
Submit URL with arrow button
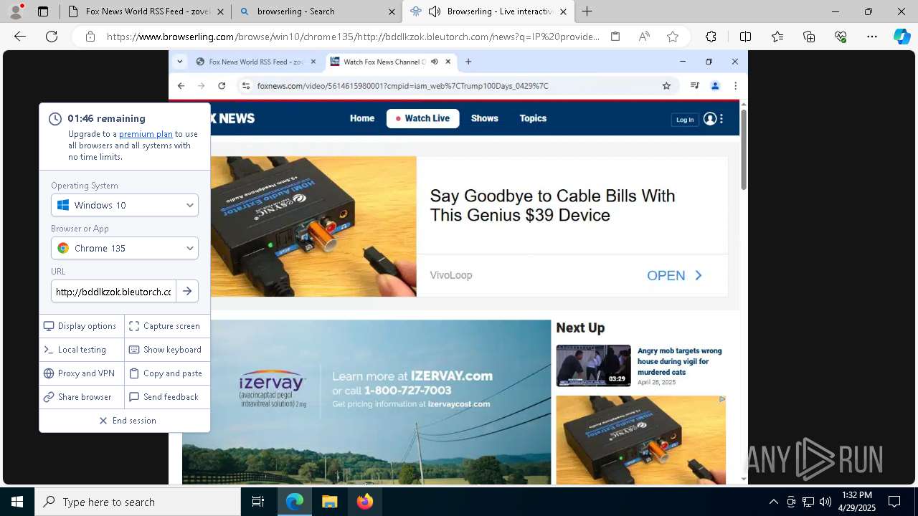click(187, 291)
